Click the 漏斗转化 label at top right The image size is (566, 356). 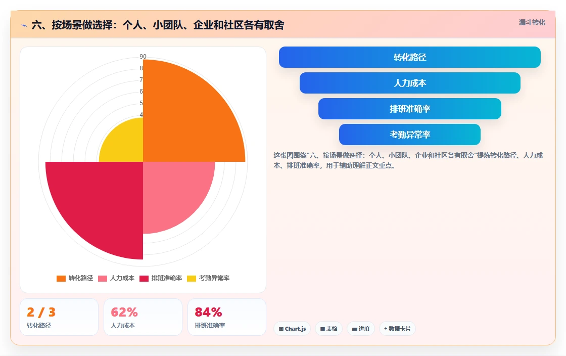[x=532, y=22]
